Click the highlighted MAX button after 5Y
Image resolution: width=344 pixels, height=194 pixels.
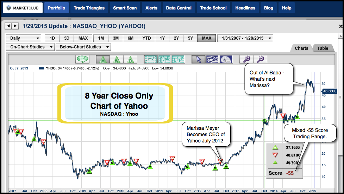pos(206,38)
